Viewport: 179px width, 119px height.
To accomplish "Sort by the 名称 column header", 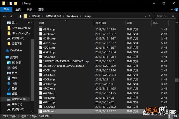I will [41, 23].
